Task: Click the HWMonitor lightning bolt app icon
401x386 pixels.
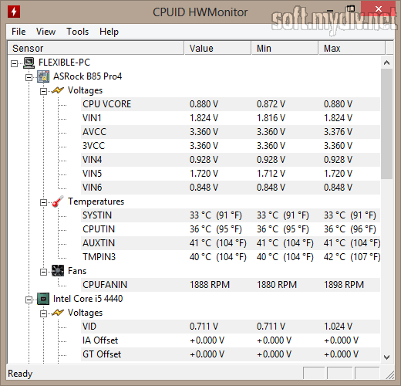Action: point(14,12)
